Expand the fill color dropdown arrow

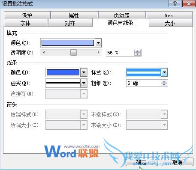pos(98,43)
